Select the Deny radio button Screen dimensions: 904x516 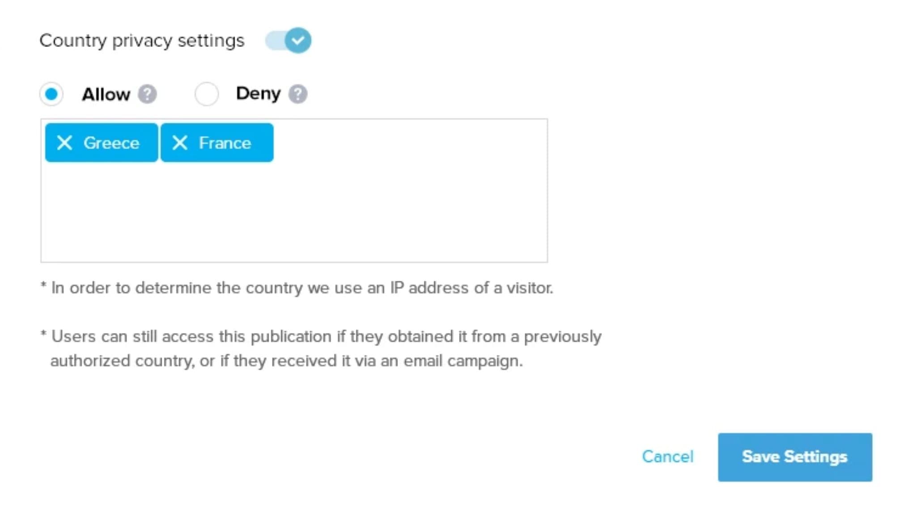207,94
